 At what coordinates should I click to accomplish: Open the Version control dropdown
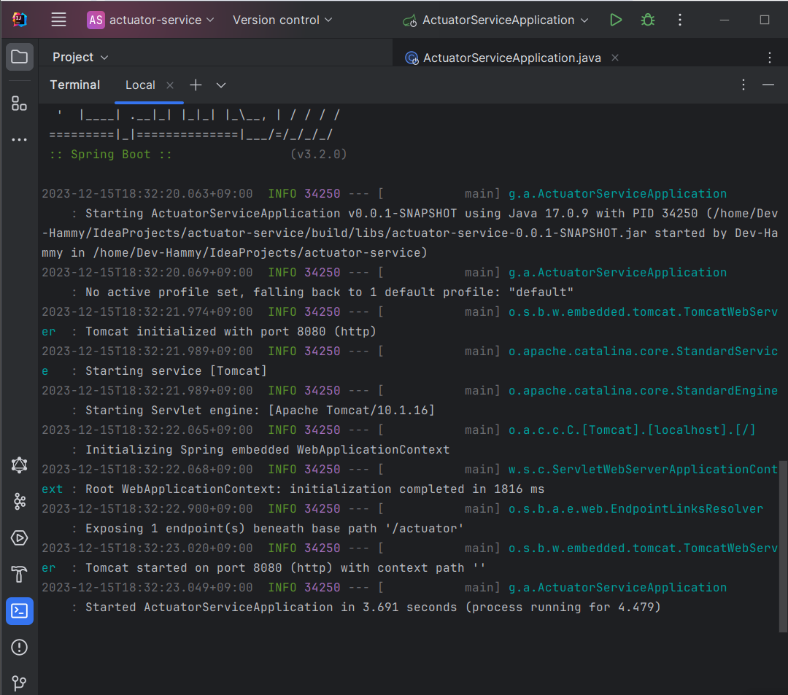pyautogui.click(x=282, y=20)
